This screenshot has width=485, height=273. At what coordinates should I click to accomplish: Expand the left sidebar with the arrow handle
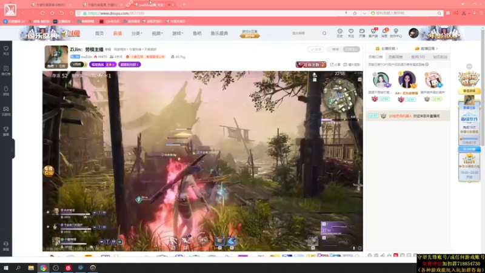(12, 149)
